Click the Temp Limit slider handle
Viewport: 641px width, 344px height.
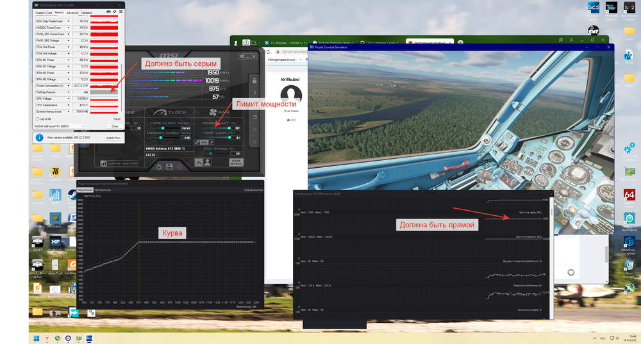click(x=229, y=138)
